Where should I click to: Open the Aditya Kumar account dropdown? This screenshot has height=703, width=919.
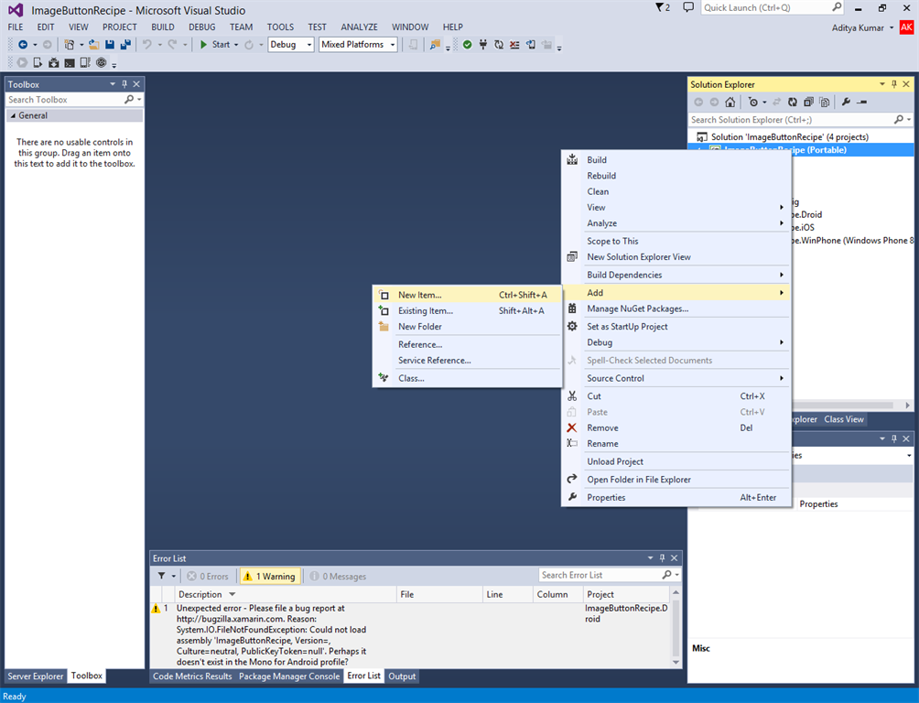point(892,27)
